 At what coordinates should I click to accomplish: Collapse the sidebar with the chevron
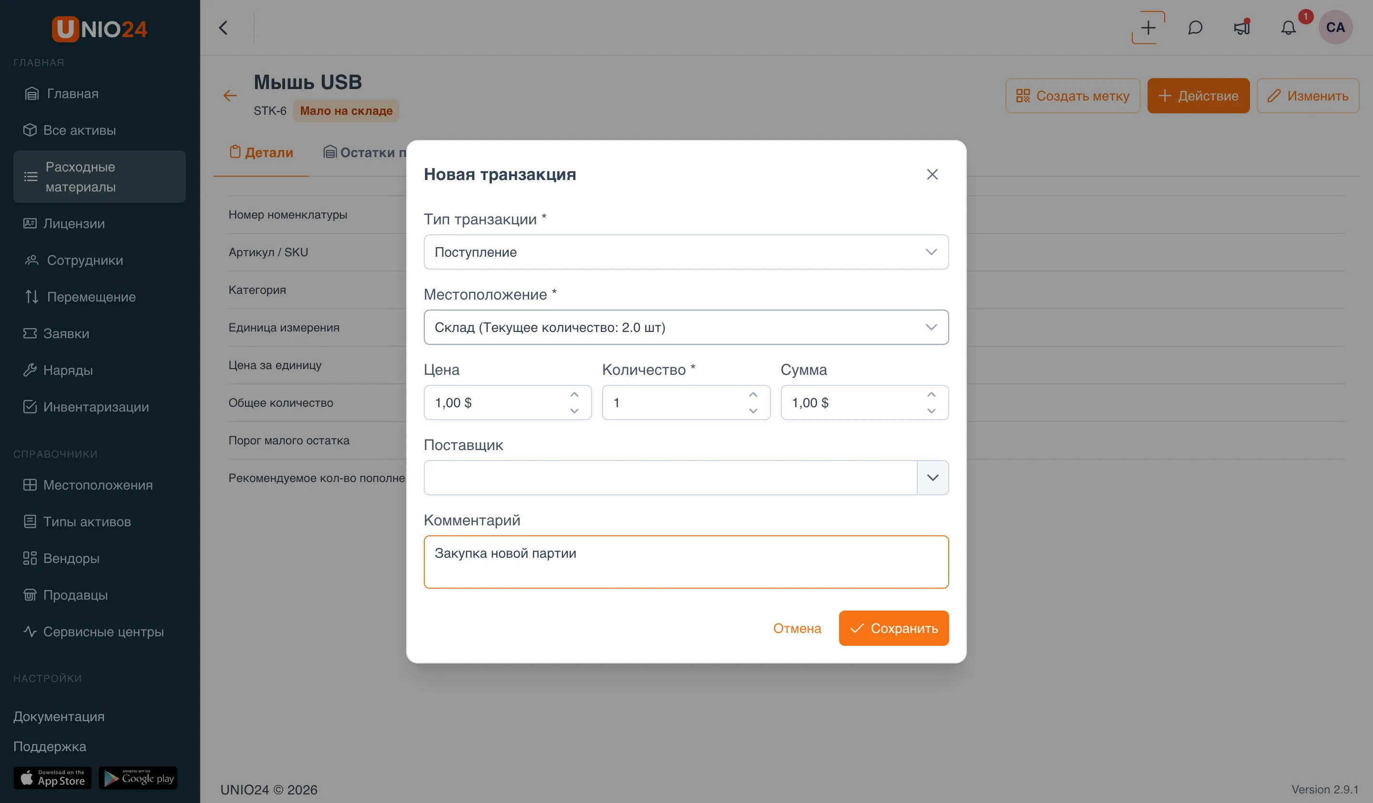tap(223, 28)
